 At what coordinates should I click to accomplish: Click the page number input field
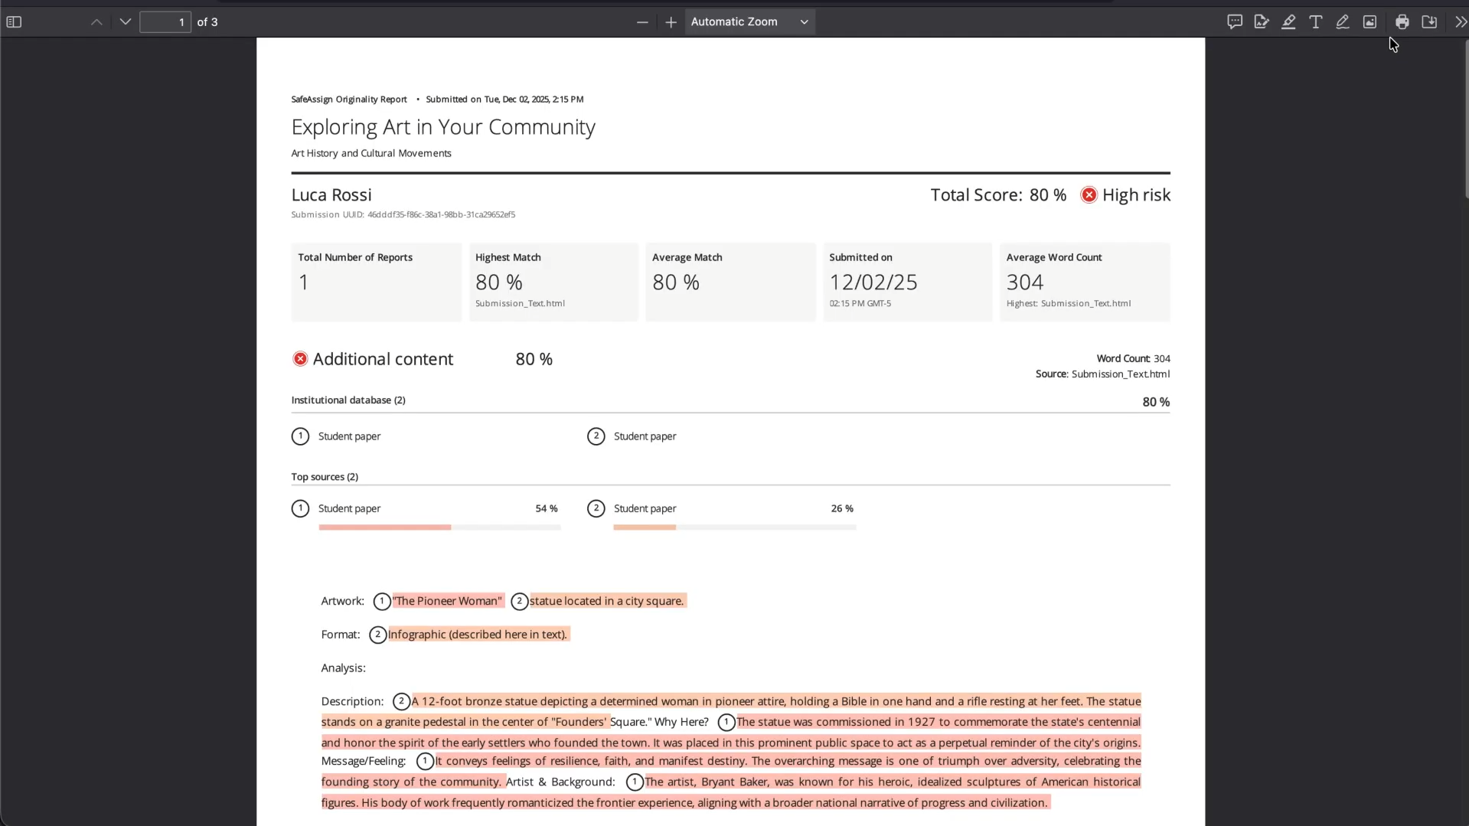tap(165, 22)
